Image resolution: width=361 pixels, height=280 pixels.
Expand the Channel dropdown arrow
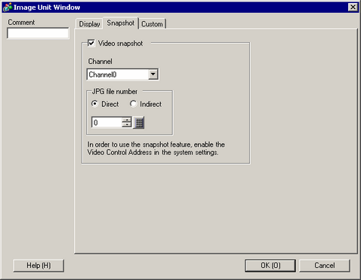pos(153,75)
